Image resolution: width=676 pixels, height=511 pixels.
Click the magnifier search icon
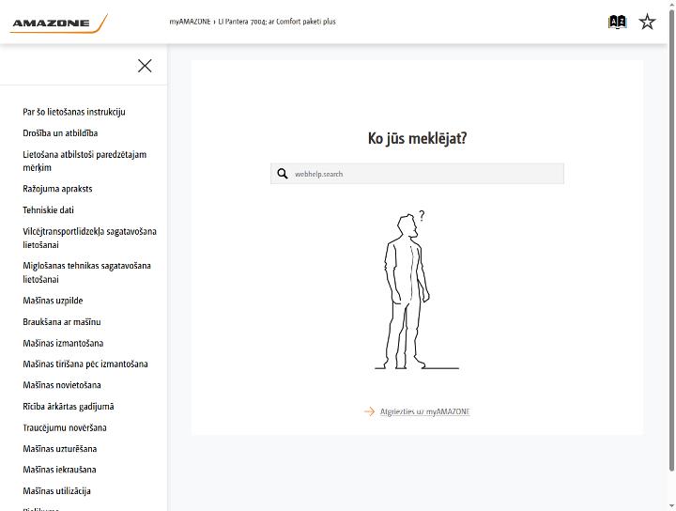[283, 174]
